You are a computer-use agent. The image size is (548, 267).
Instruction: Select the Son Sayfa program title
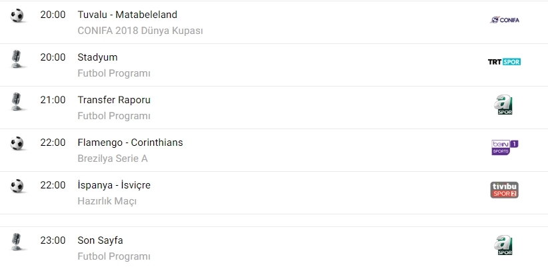click(100, 240)
